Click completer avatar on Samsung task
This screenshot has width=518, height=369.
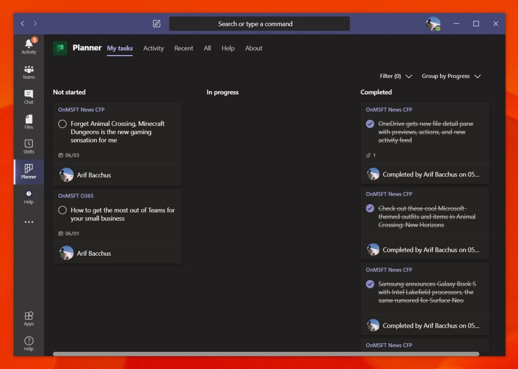click(x=373, y=326)
